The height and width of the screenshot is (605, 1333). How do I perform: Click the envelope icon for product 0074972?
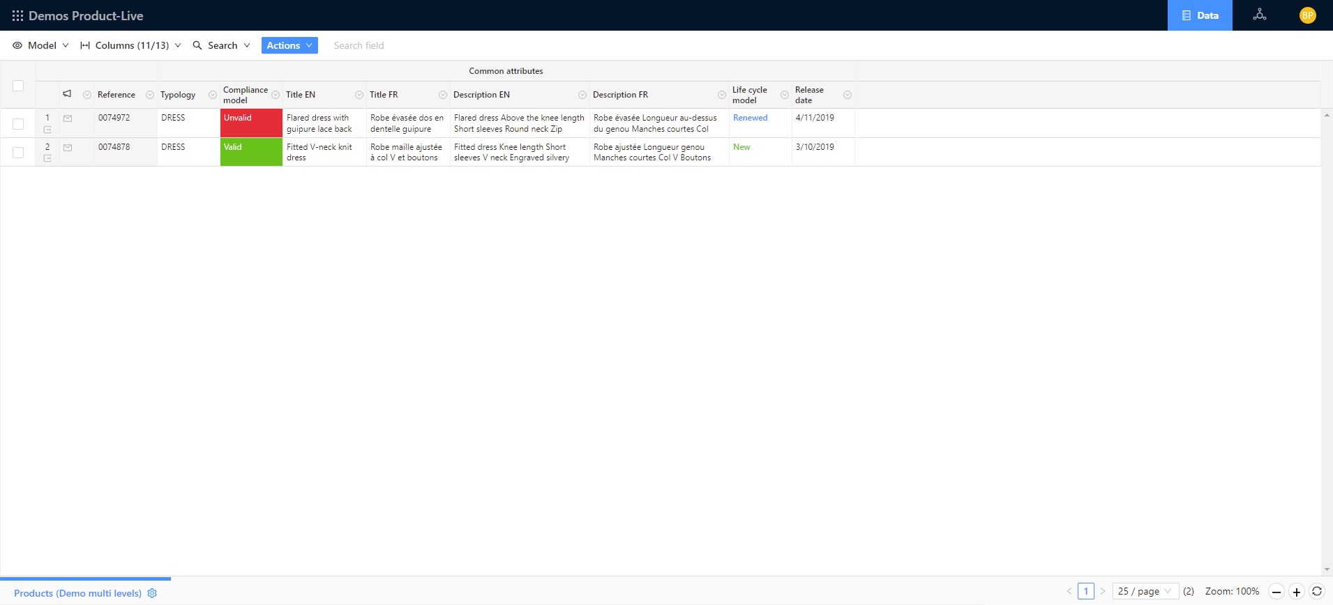(x=68, y=118)
